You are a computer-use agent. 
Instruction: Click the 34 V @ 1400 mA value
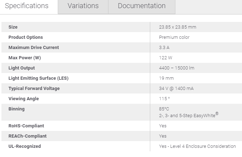tap(176, 89)
